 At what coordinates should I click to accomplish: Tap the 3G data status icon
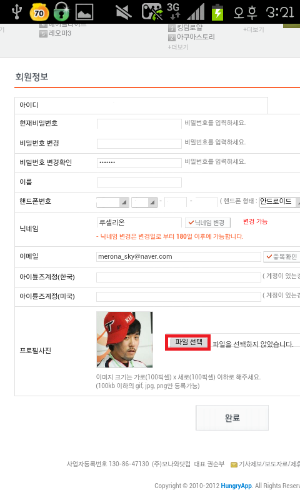coord(173,11)
